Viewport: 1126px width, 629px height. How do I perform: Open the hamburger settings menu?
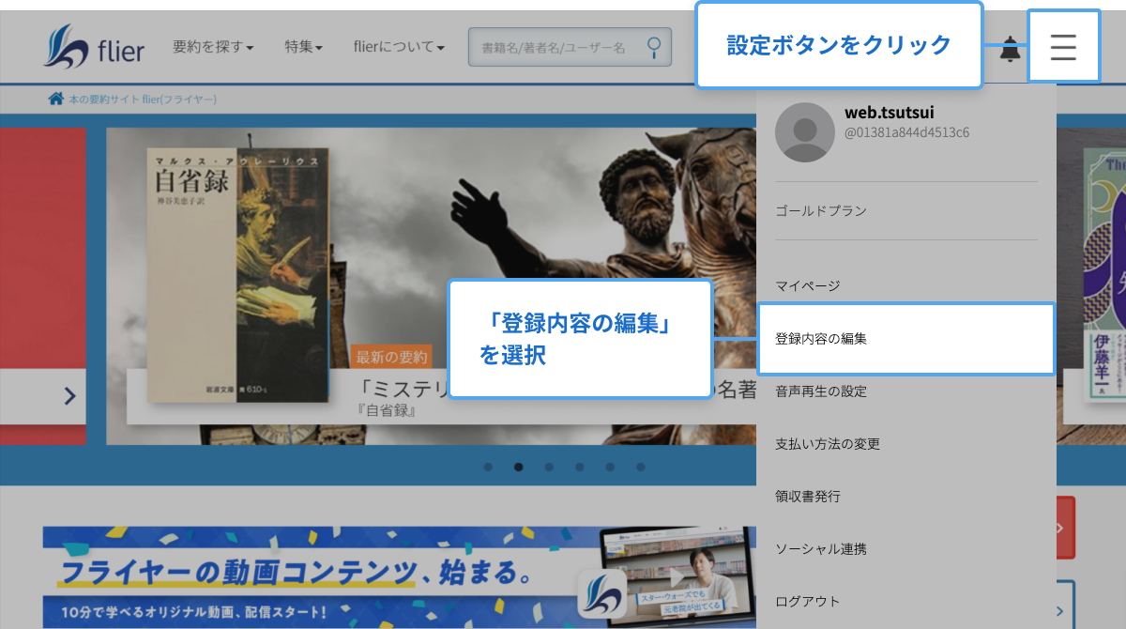point(1063,47)
